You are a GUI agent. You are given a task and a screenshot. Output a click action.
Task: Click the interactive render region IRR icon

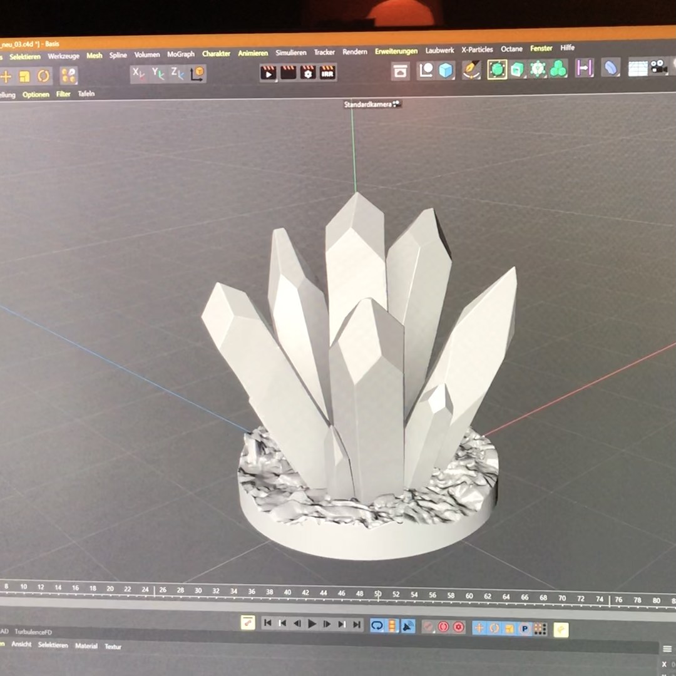[x=328, y=73]
